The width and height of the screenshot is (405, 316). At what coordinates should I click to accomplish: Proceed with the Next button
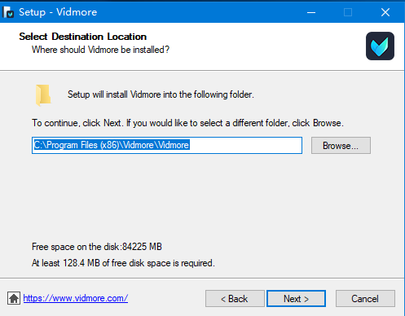pos(296,299)
